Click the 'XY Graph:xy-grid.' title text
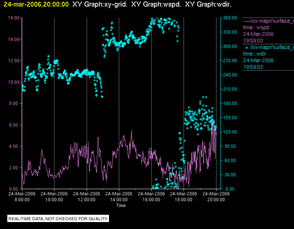 (100, 4)
